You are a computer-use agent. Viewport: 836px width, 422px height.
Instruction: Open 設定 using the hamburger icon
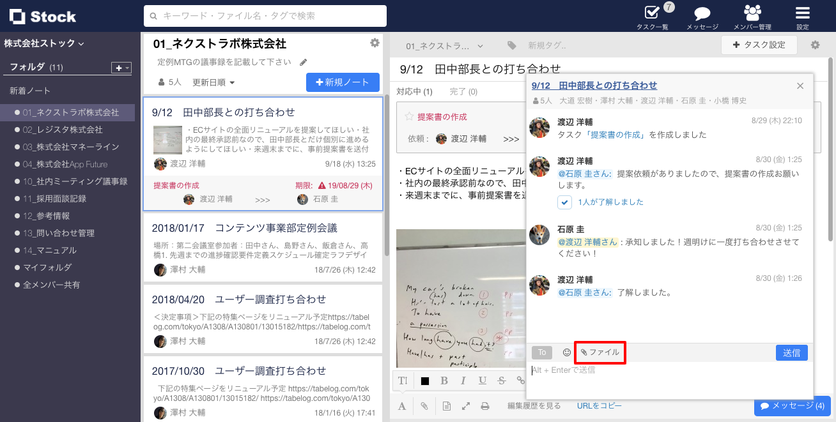802,11
